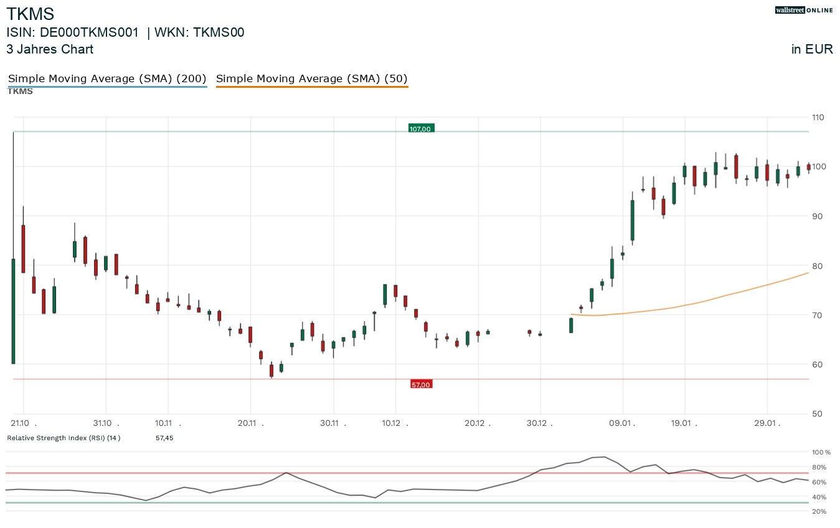Click the 30.12 date axis label

tap(535, 423)
